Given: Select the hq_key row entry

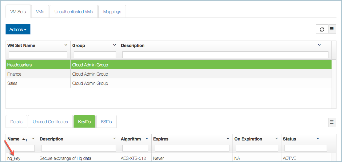Looking at the screenshot, I should pos(14,158).
